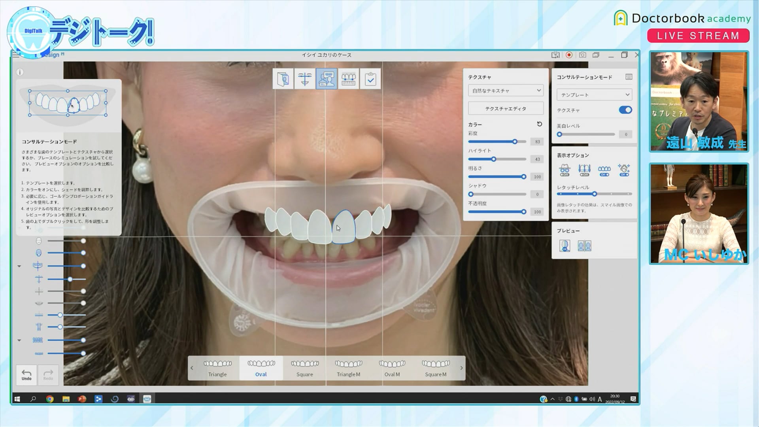Click the red record button in title bar

point(569,55)
